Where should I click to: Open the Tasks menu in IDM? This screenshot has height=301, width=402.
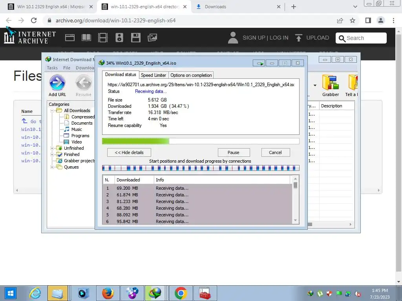[x=52, y=68]
